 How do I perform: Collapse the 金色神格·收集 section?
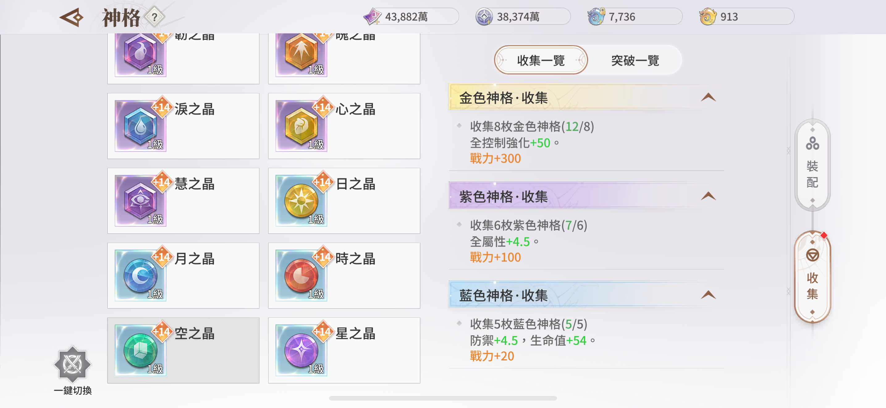[708, 97]
